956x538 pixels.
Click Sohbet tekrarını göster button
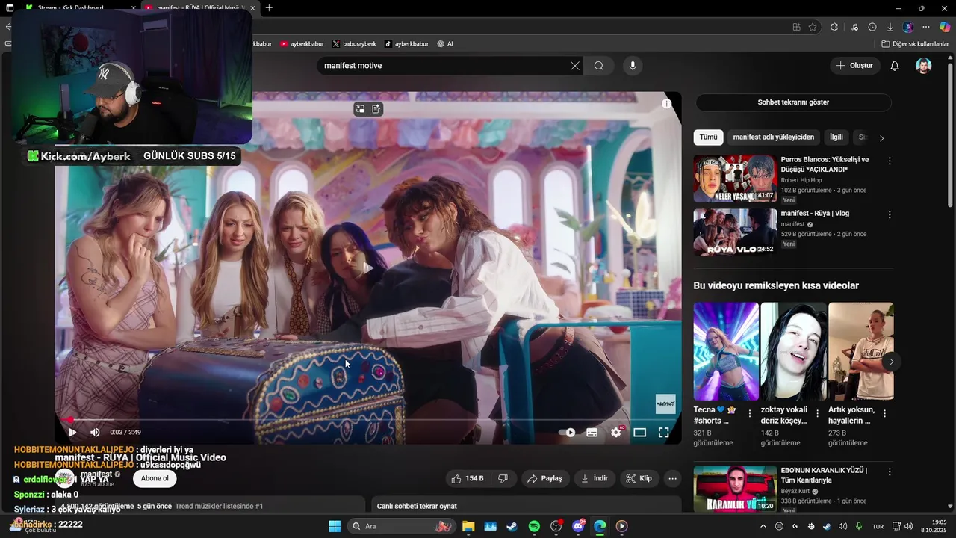coord(793,102)
